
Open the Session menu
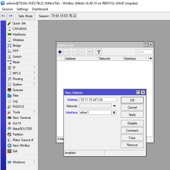[7, 9]
